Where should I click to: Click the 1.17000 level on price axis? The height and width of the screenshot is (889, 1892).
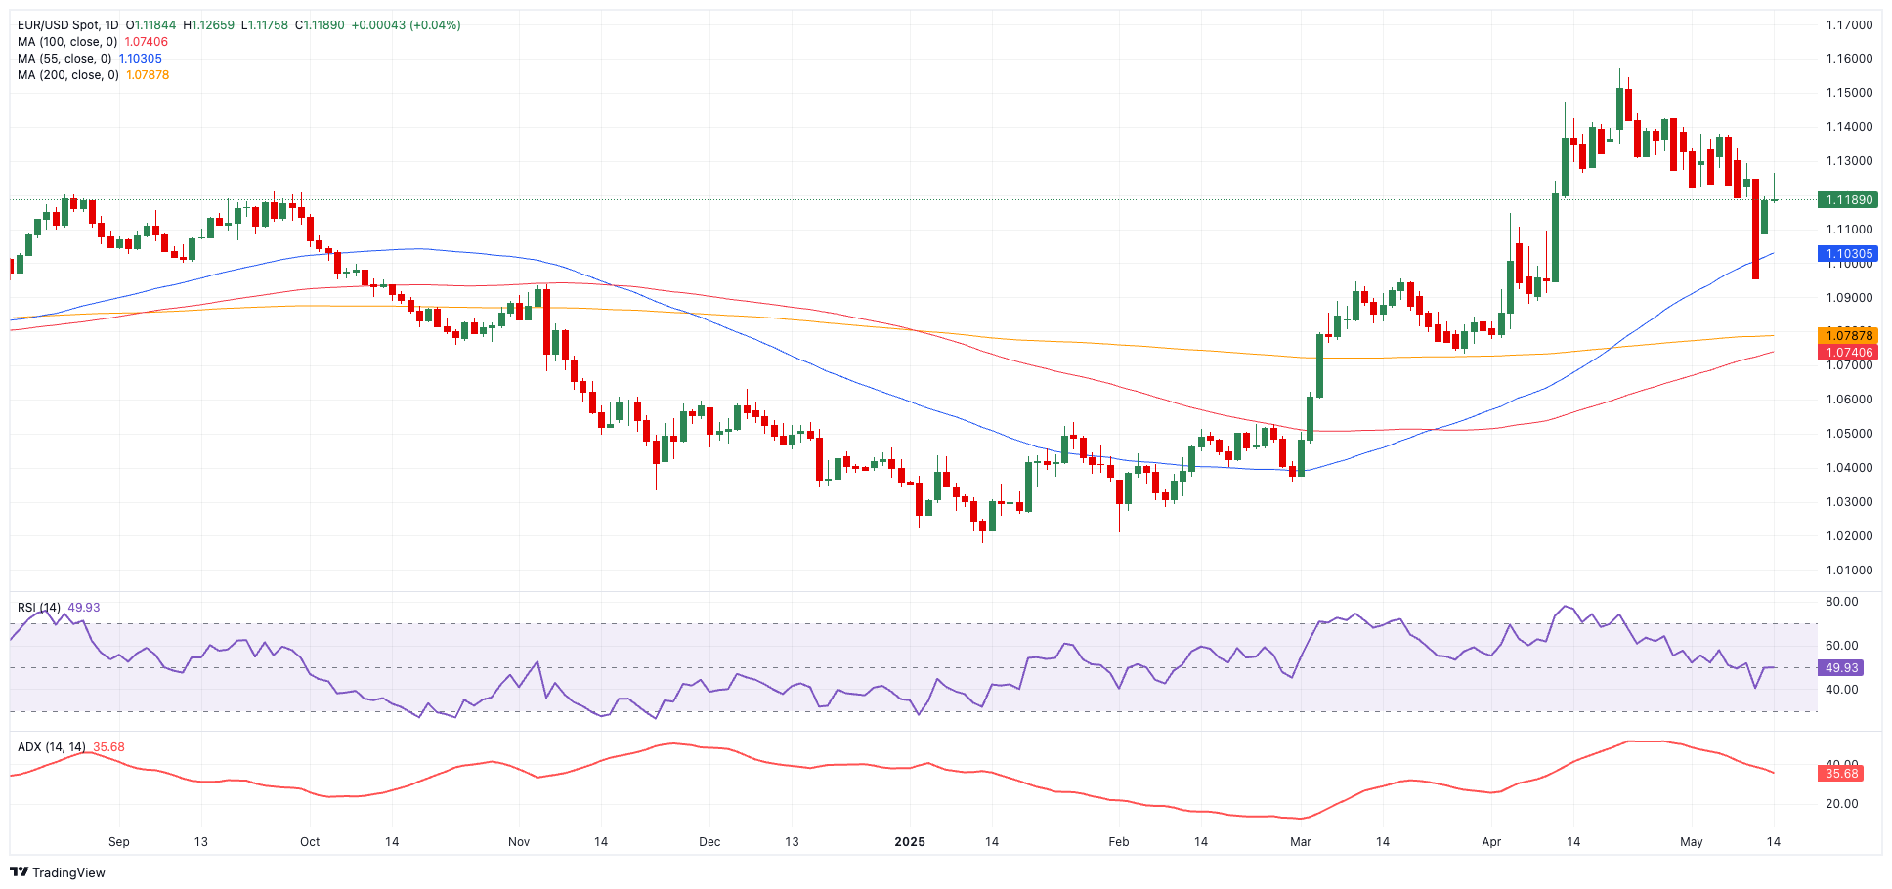(x=1849, y=25)
